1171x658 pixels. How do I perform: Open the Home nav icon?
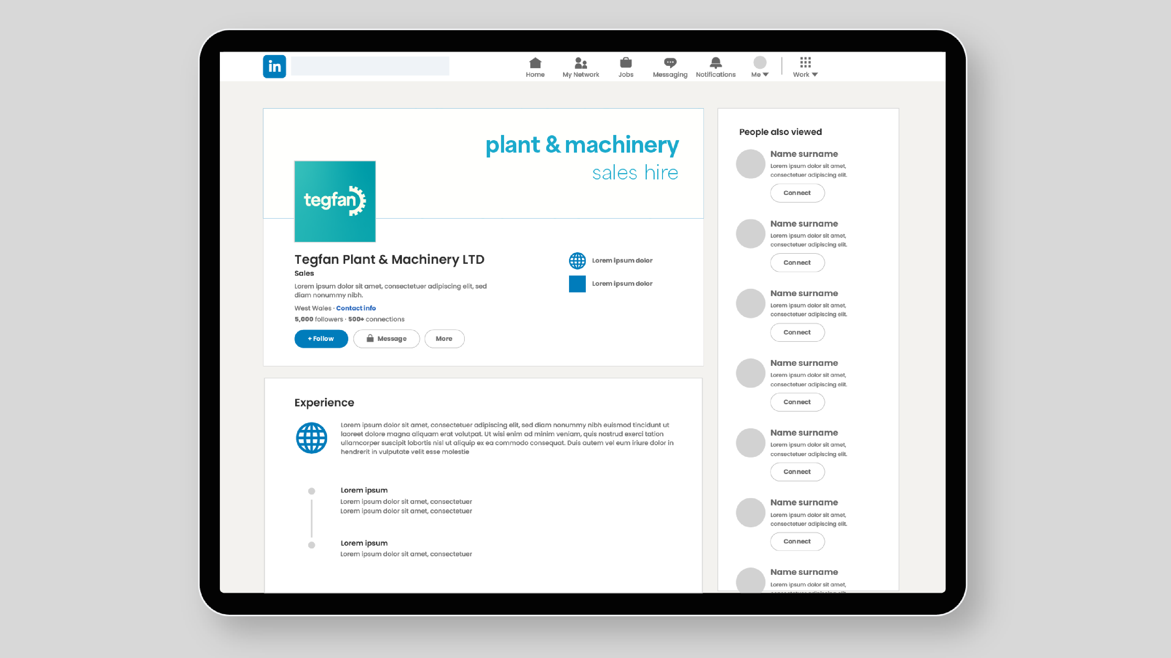535,63
